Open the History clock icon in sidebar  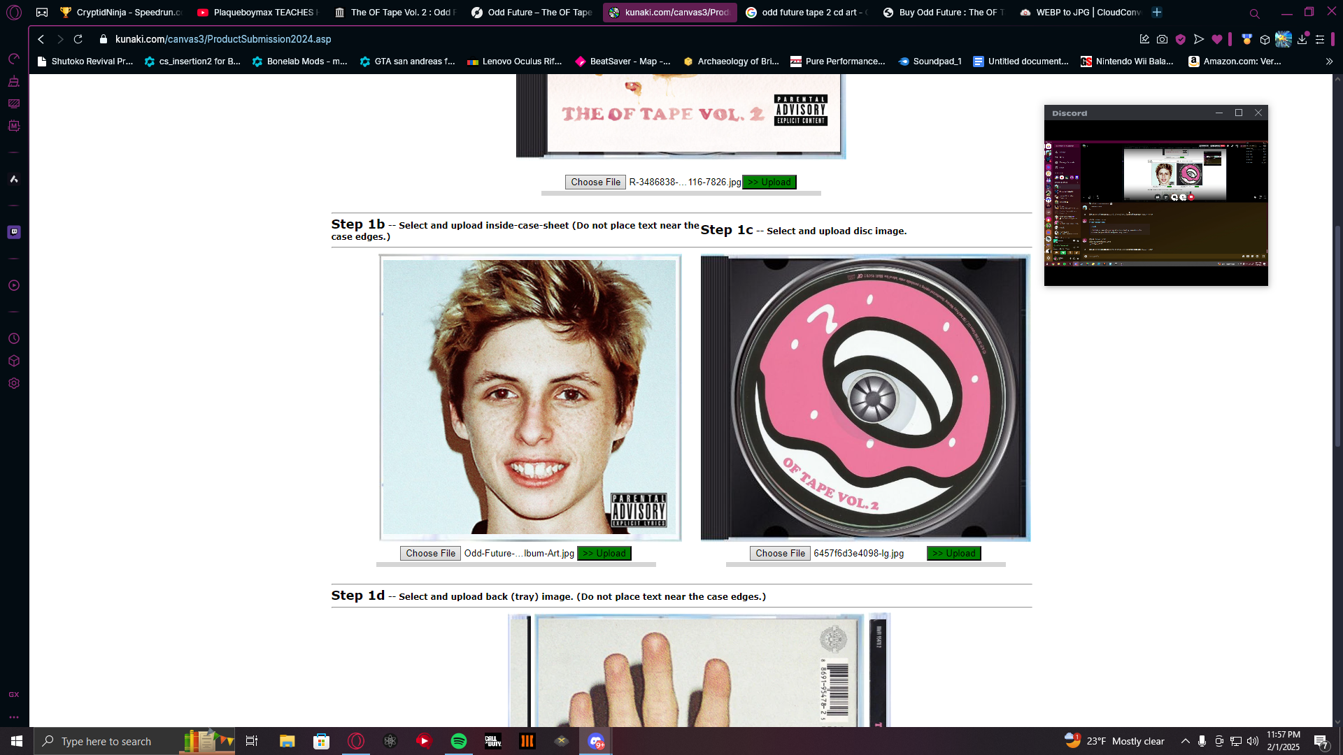[x=14, y=338]
